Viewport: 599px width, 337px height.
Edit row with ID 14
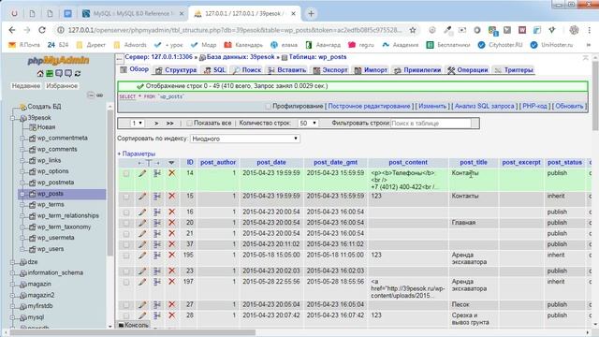click(x=142, y=173)
